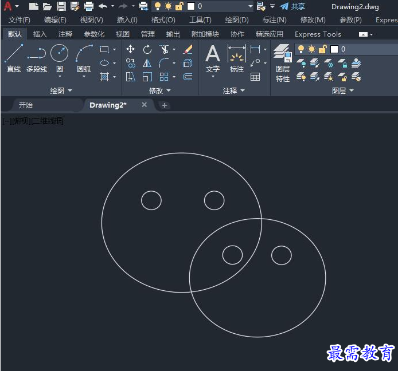Select the Arc (圆弧) tool
The width and height of the screenshot is (398, 371).
[84, 57]
